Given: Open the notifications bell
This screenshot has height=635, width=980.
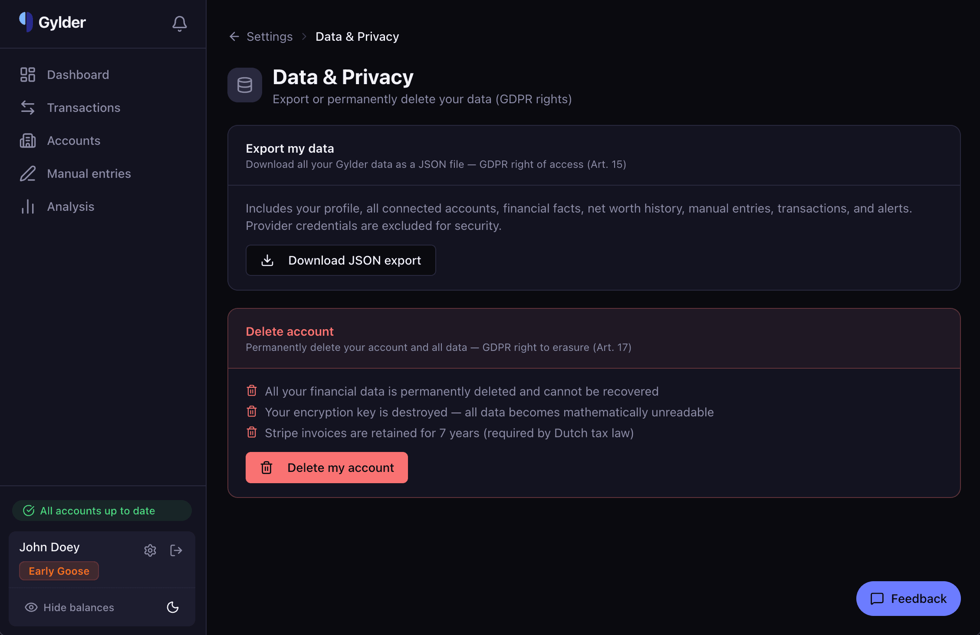Looking at the screenshot, I should (179, 23).
